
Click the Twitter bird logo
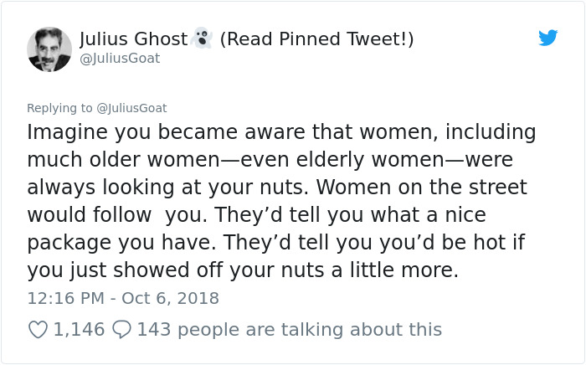tap(547, 38)
